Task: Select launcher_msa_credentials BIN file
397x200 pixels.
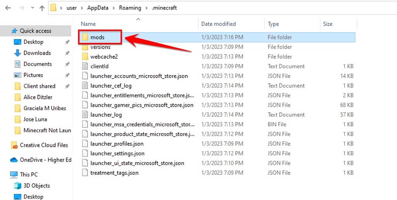Action: pos(142,125)
